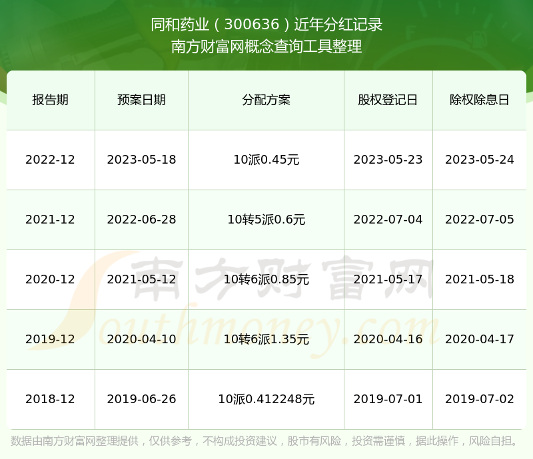Screen dimensions: 533x459
Task: Select the 2019-12 report period cell
Action: tap(51, 339)
